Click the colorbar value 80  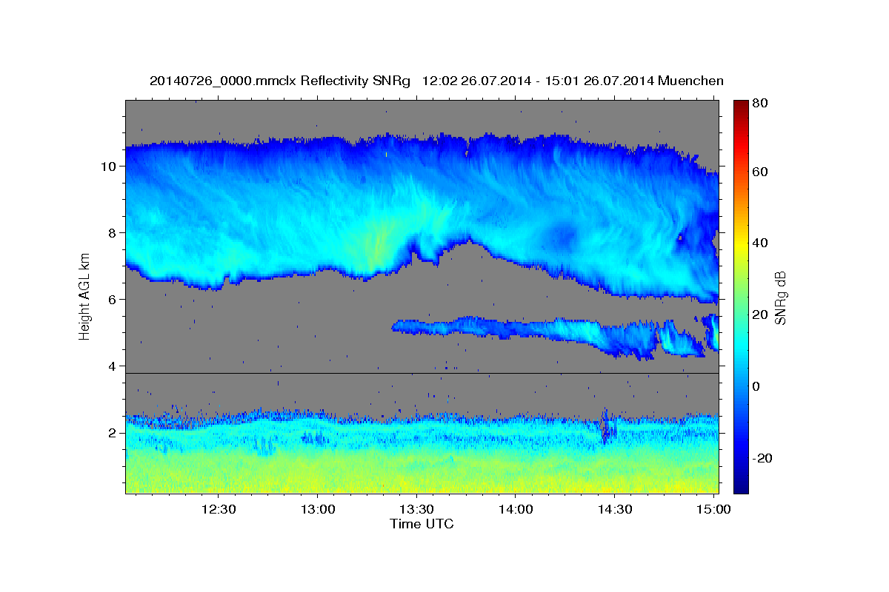[759, 103]
